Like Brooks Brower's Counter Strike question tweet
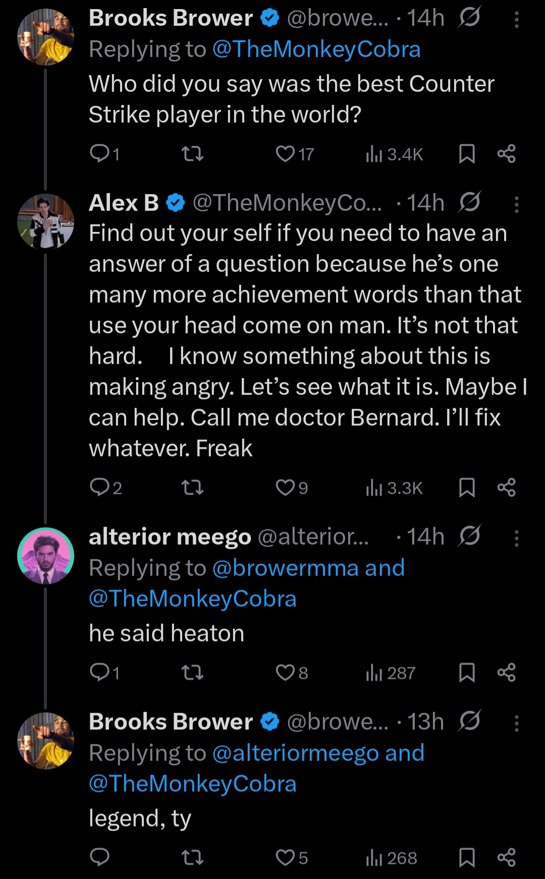This screenshot has width=545, height=879. coord(285,153)
